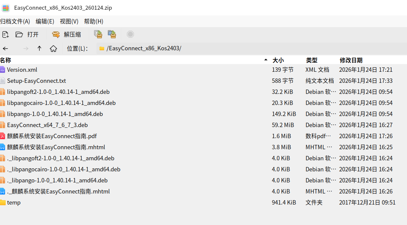
Task: Click the text file icon beside Setup-EasyConnect.txt
Action: point(3,81)
